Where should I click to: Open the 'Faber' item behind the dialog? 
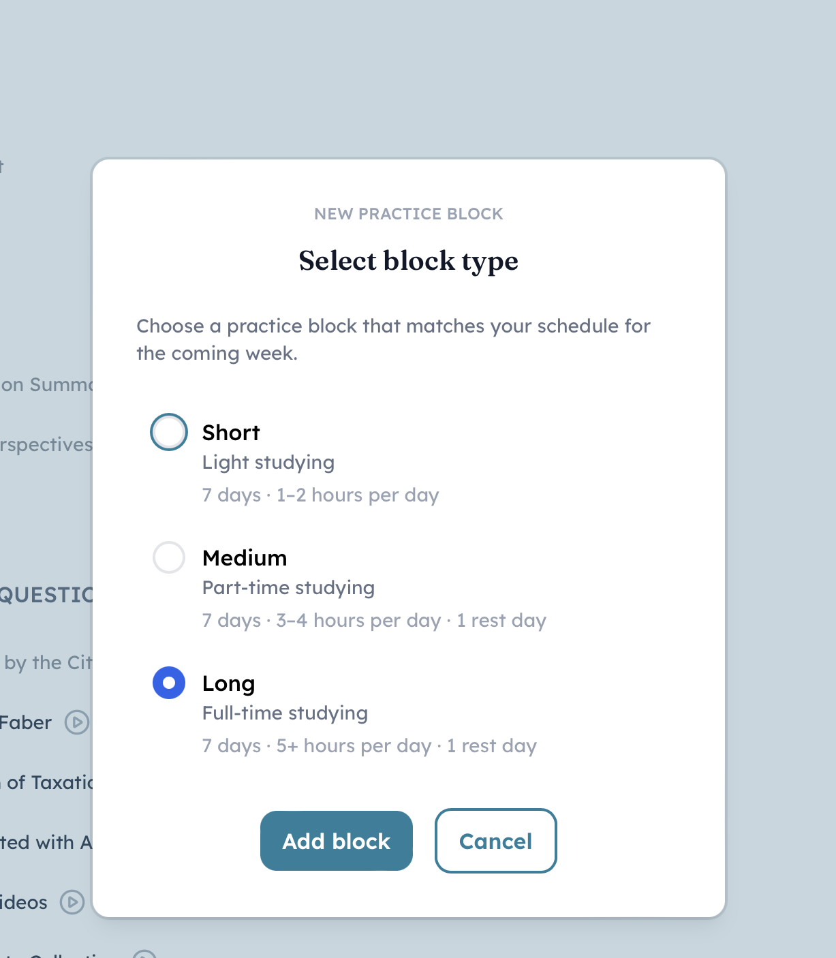click(x=26, y=722)
